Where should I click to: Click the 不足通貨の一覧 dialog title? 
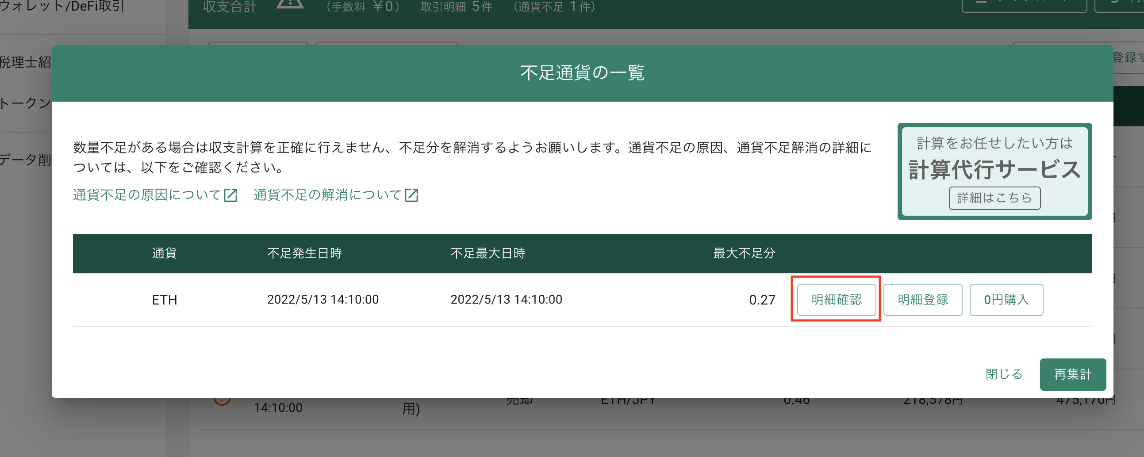[582, 73]
